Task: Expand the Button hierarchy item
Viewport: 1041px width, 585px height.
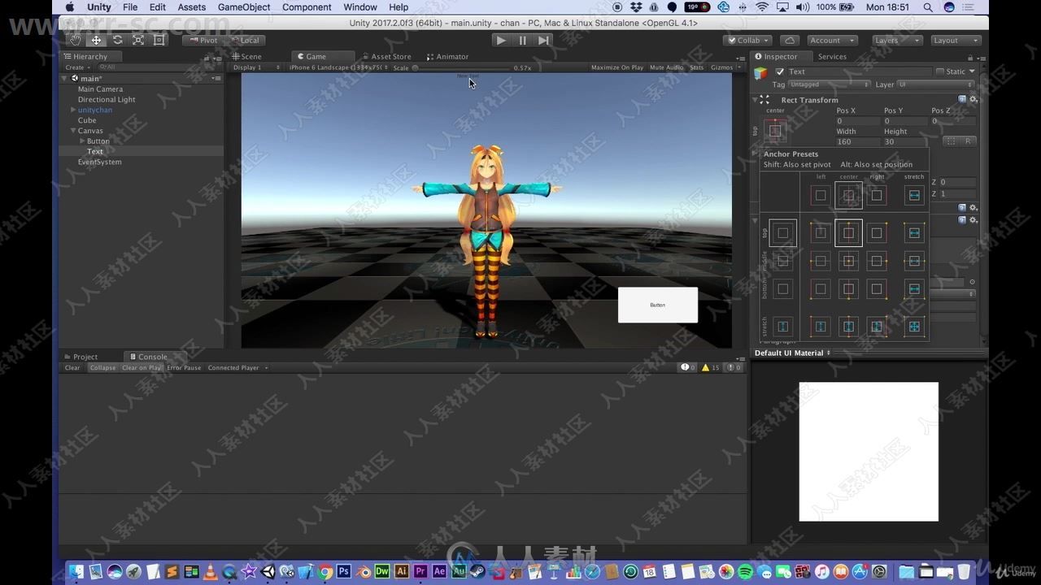Action: pyautogui.click(x=82, y=141)
